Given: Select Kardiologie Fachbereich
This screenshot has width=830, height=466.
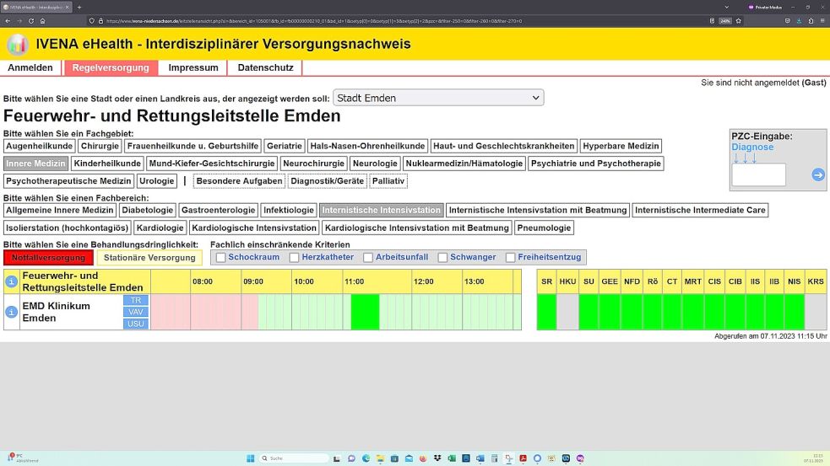Looking at the screenshot, I should coord(160,228).
